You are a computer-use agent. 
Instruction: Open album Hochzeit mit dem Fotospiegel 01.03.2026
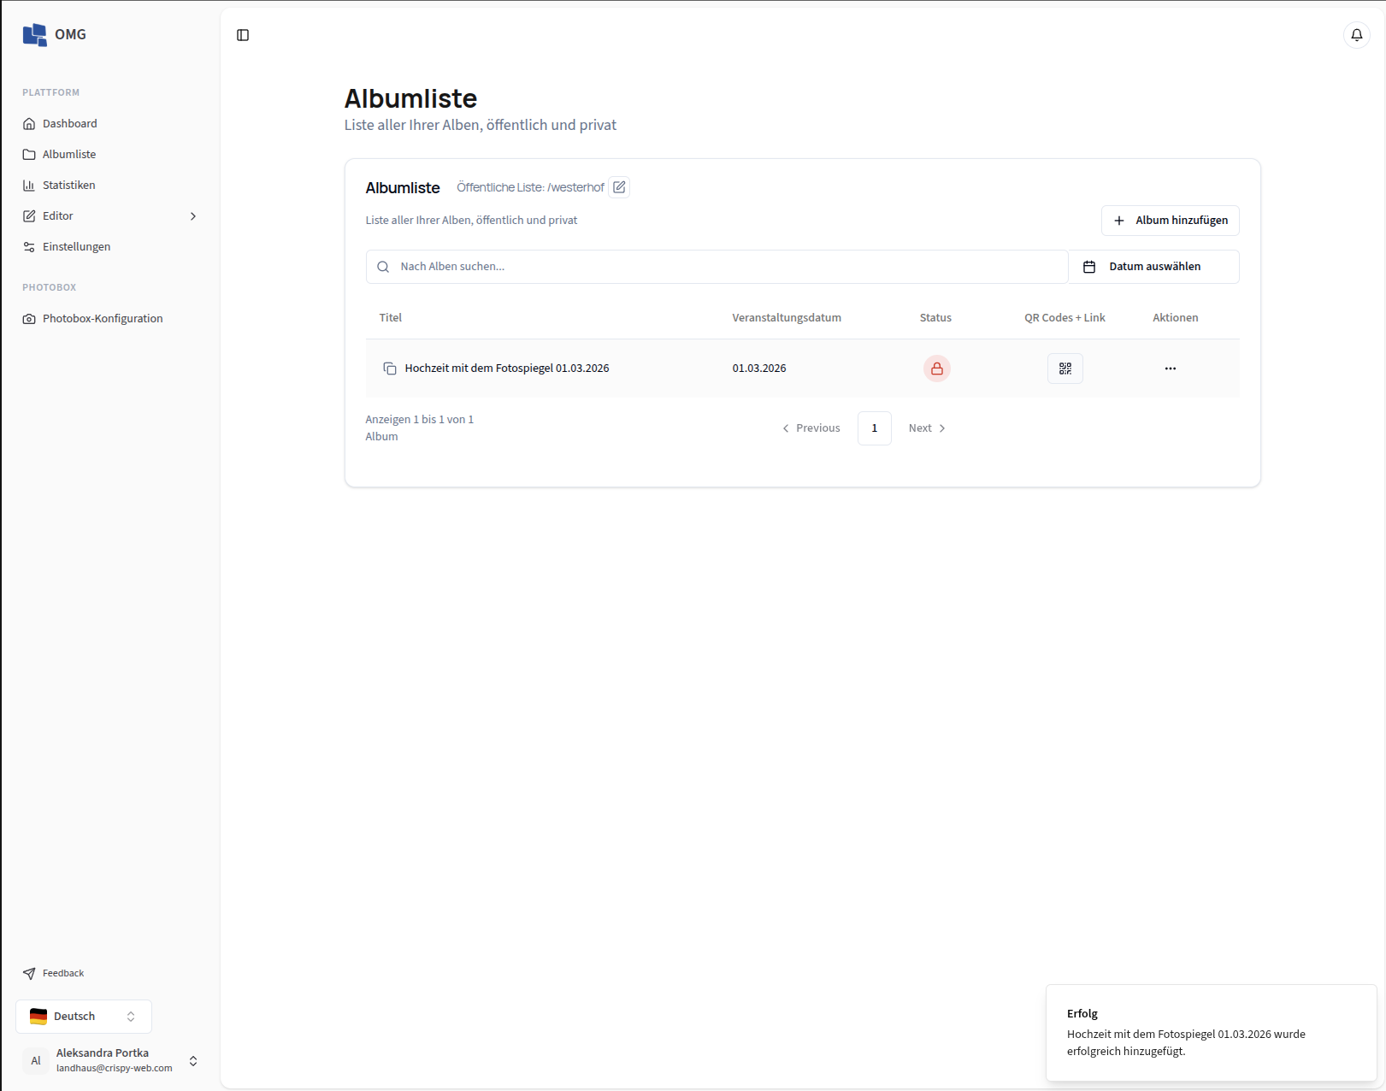pos(507,369)
